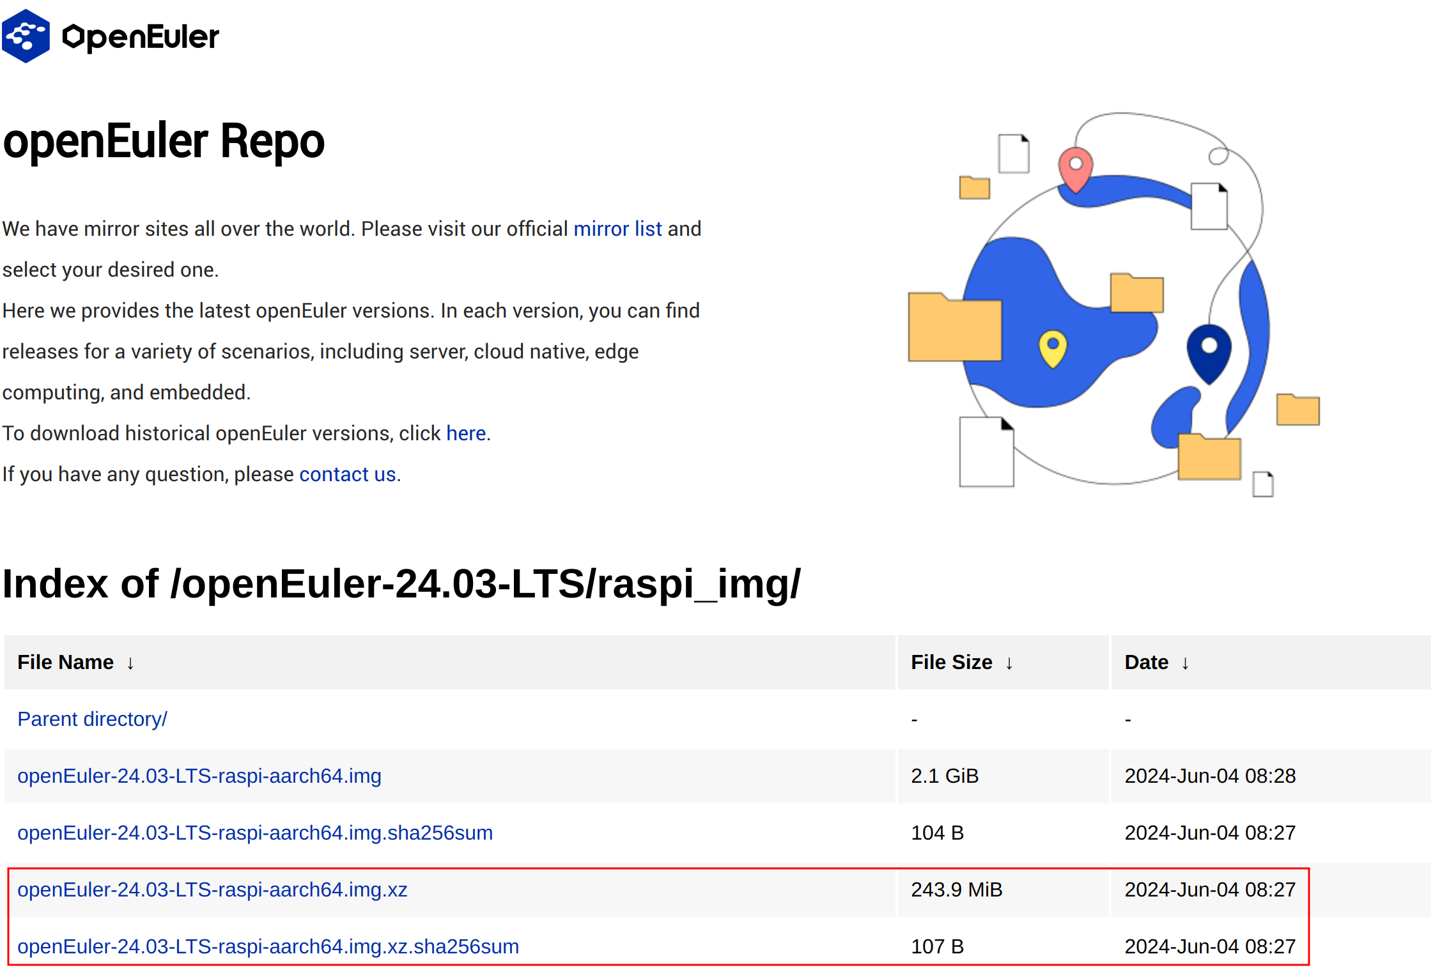The width and height of the screenshot is (1433, 977).
Task: Select the 107 B size cell
Action: [1003, 946]
